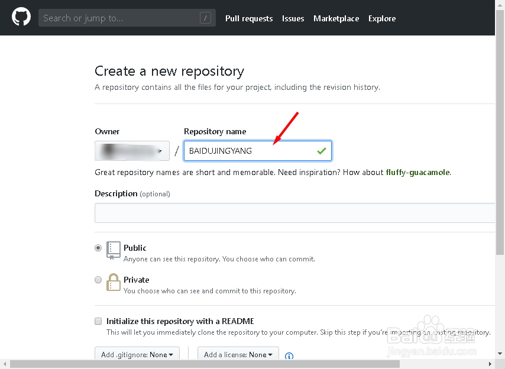Viewport: 505px width, 369px height.
Task: Open the Explore link in header
Action: tap(382, 18)
